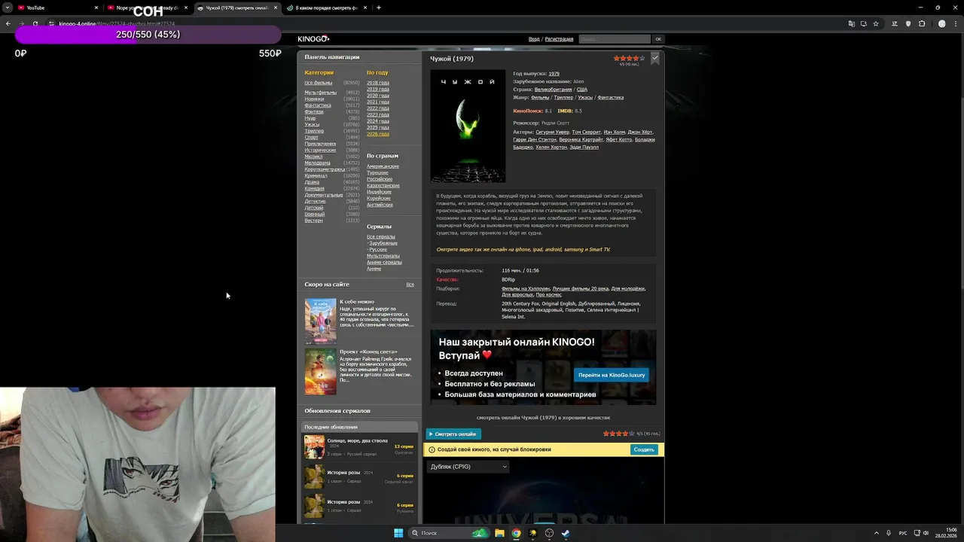
Task: Open Аниме-сериалы link
Action: click(x=384, y=262)
